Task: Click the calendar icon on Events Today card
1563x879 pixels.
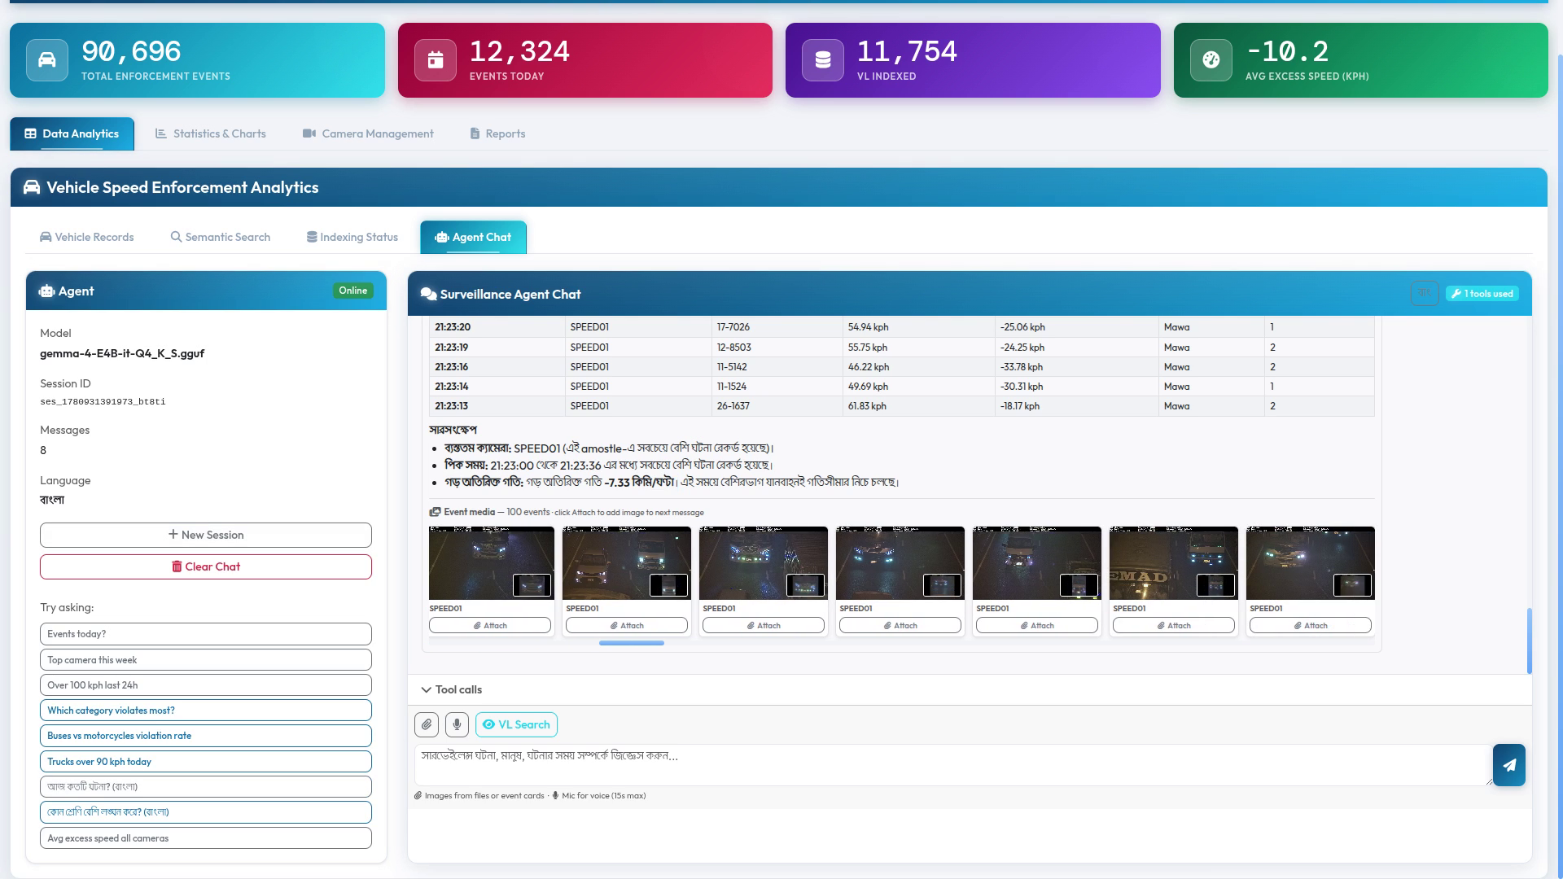Action: (436, 60)
